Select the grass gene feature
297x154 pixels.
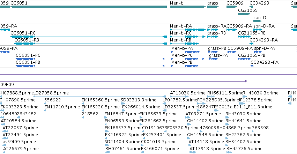coord(213,7)
